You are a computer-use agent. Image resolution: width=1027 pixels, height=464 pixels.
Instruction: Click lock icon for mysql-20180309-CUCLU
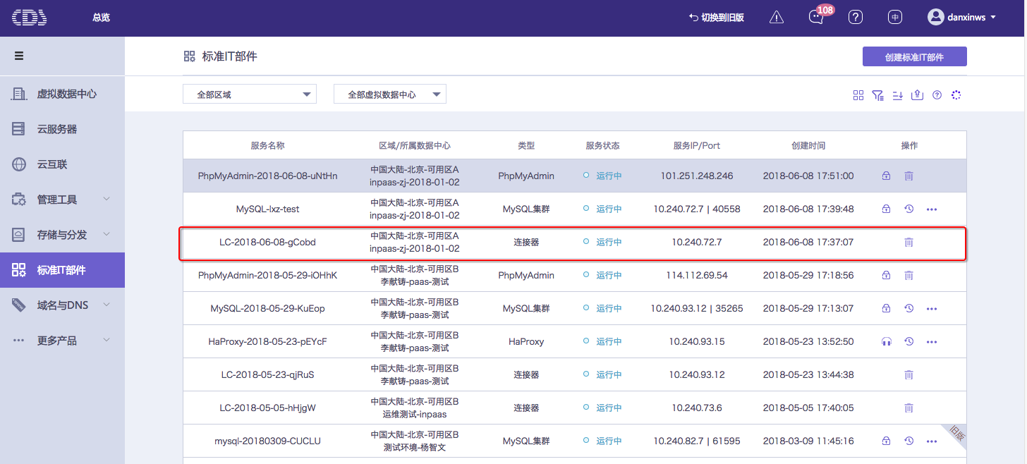pyautogui.click(x=886, y=441)
